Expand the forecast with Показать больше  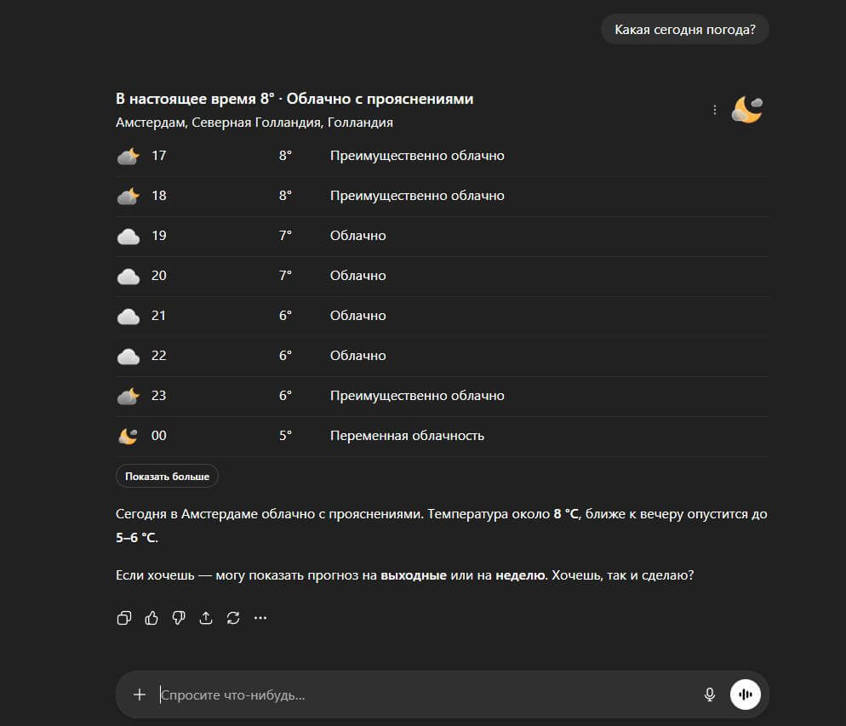(x=167, y=476)
